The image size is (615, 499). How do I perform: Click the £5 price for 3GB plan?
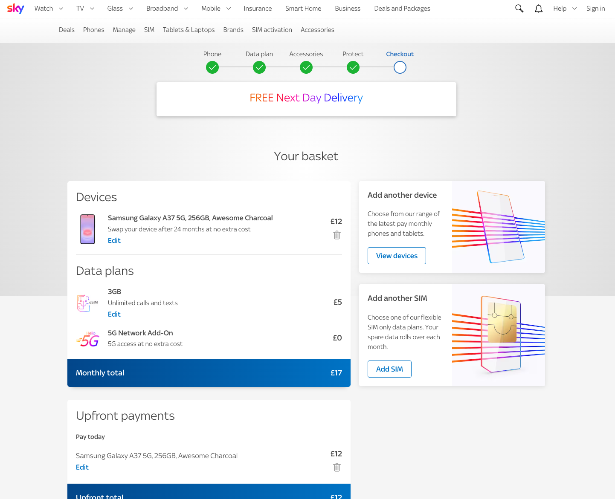click(x=338, y=302)
